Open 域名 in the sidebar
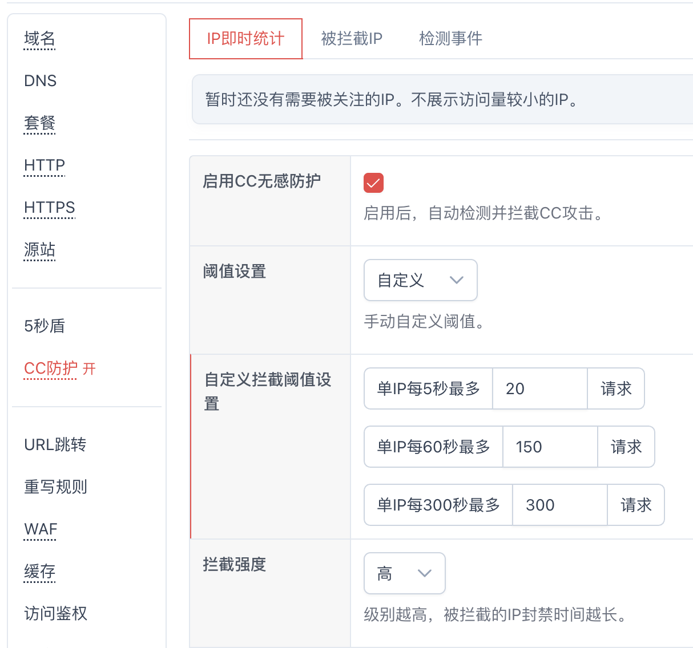693x648 pixels. click(x=39, y=39)
